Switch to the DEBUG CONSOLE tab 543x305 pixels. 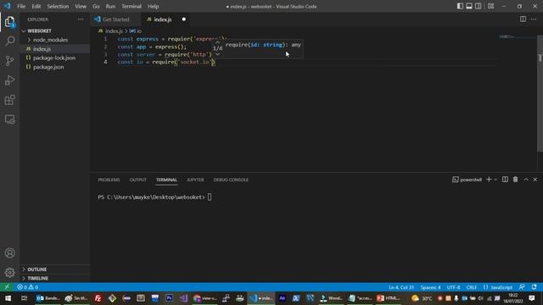coord(231,180)
